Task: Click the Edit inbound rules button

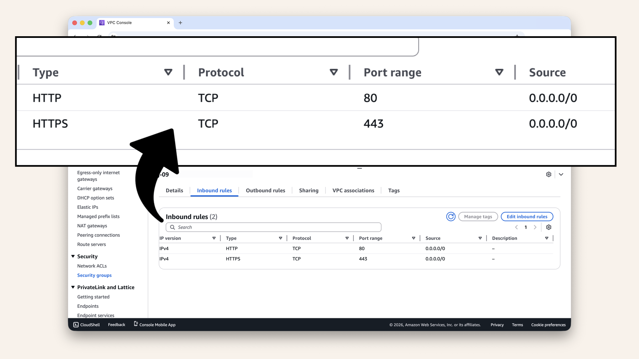Action: click(527, 216)
